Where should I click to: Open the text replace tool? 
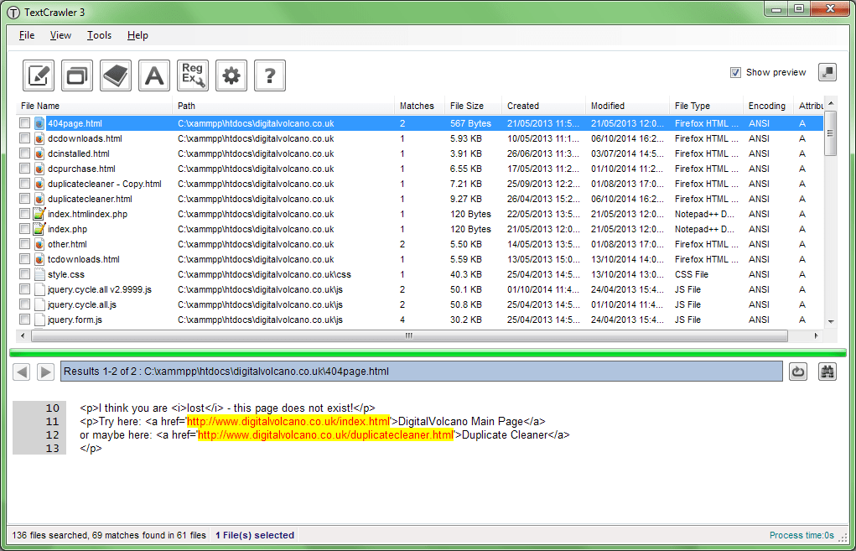(37, 75)
